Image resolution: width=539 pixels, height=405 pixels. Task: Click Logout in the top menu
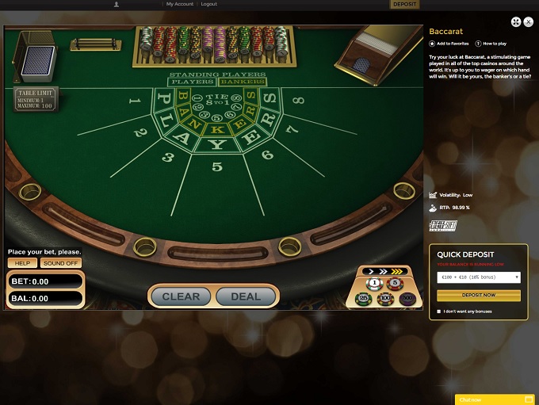209,4
